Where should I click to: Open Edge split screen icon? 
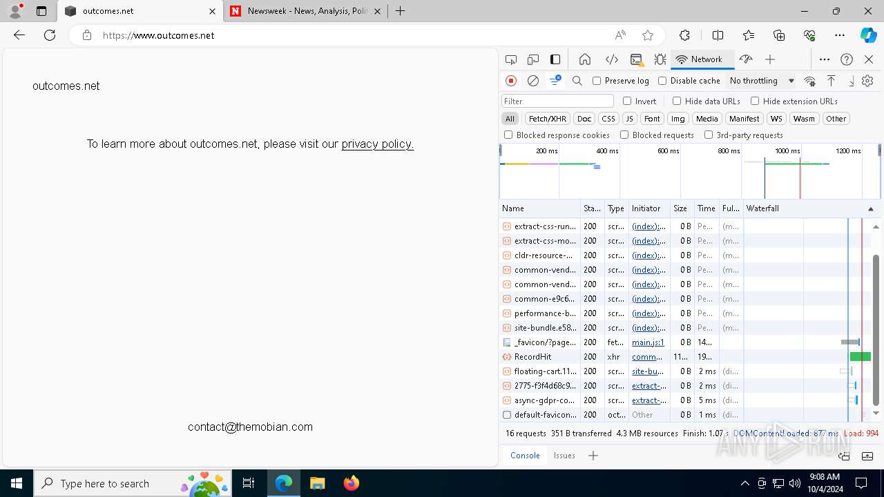coord(718,35)
